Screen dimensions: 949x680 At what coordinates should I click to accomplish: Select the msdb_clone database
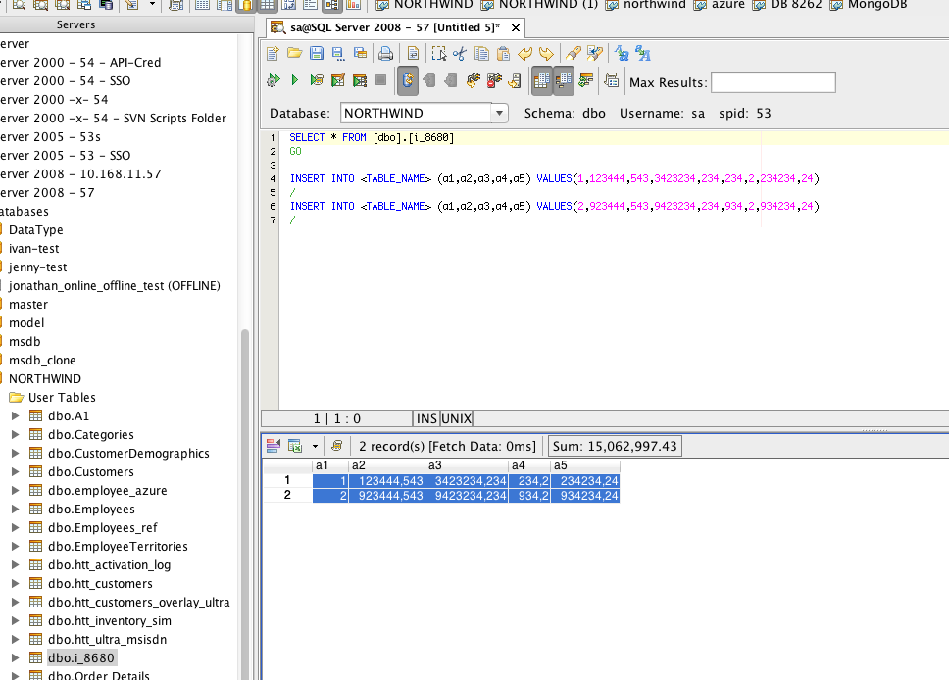[42, 360]
